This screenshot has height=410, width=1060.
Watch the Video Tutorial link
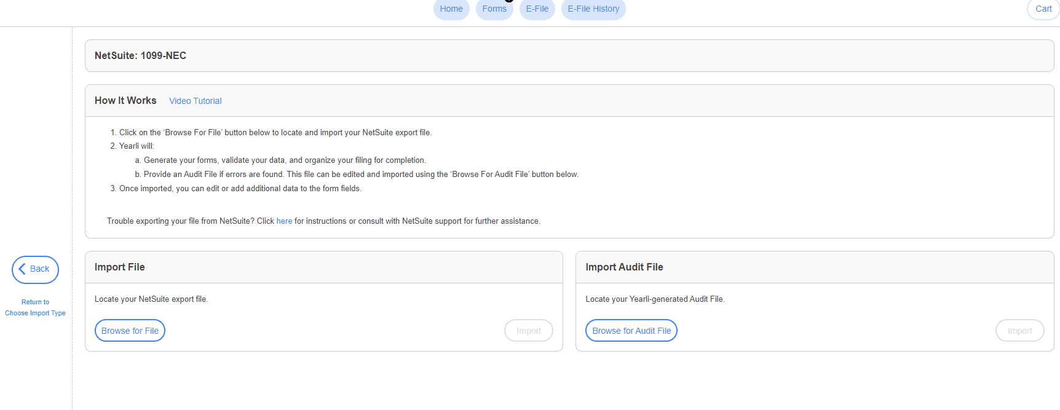point(196,101)
